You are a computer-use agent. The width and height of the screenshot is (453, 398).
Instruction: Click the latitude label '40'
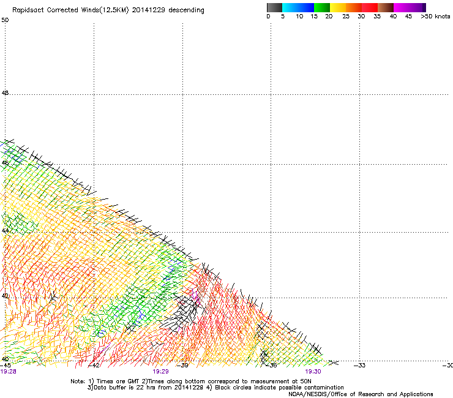pos(5,359)
